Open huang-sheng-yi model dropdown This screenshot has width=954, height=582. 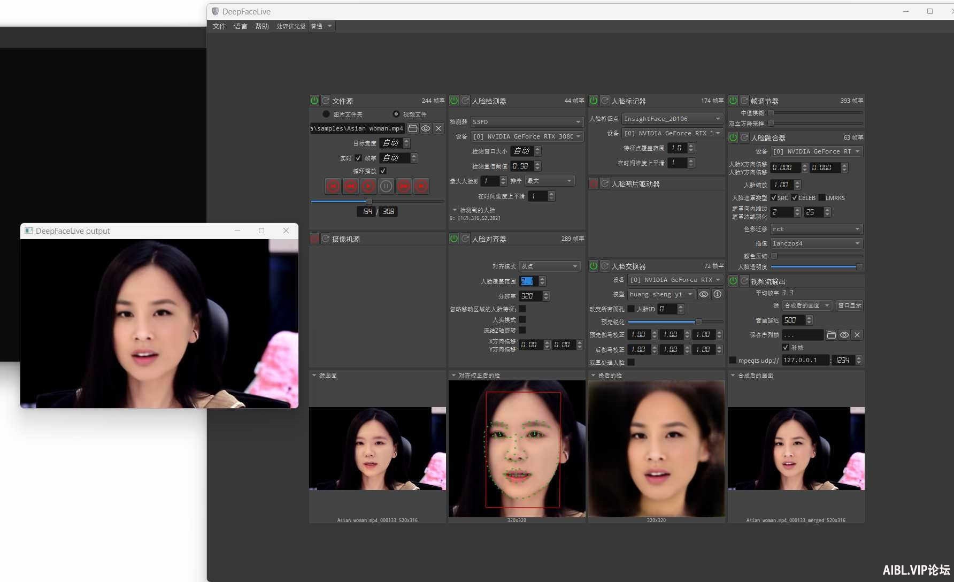click(661, 294)
